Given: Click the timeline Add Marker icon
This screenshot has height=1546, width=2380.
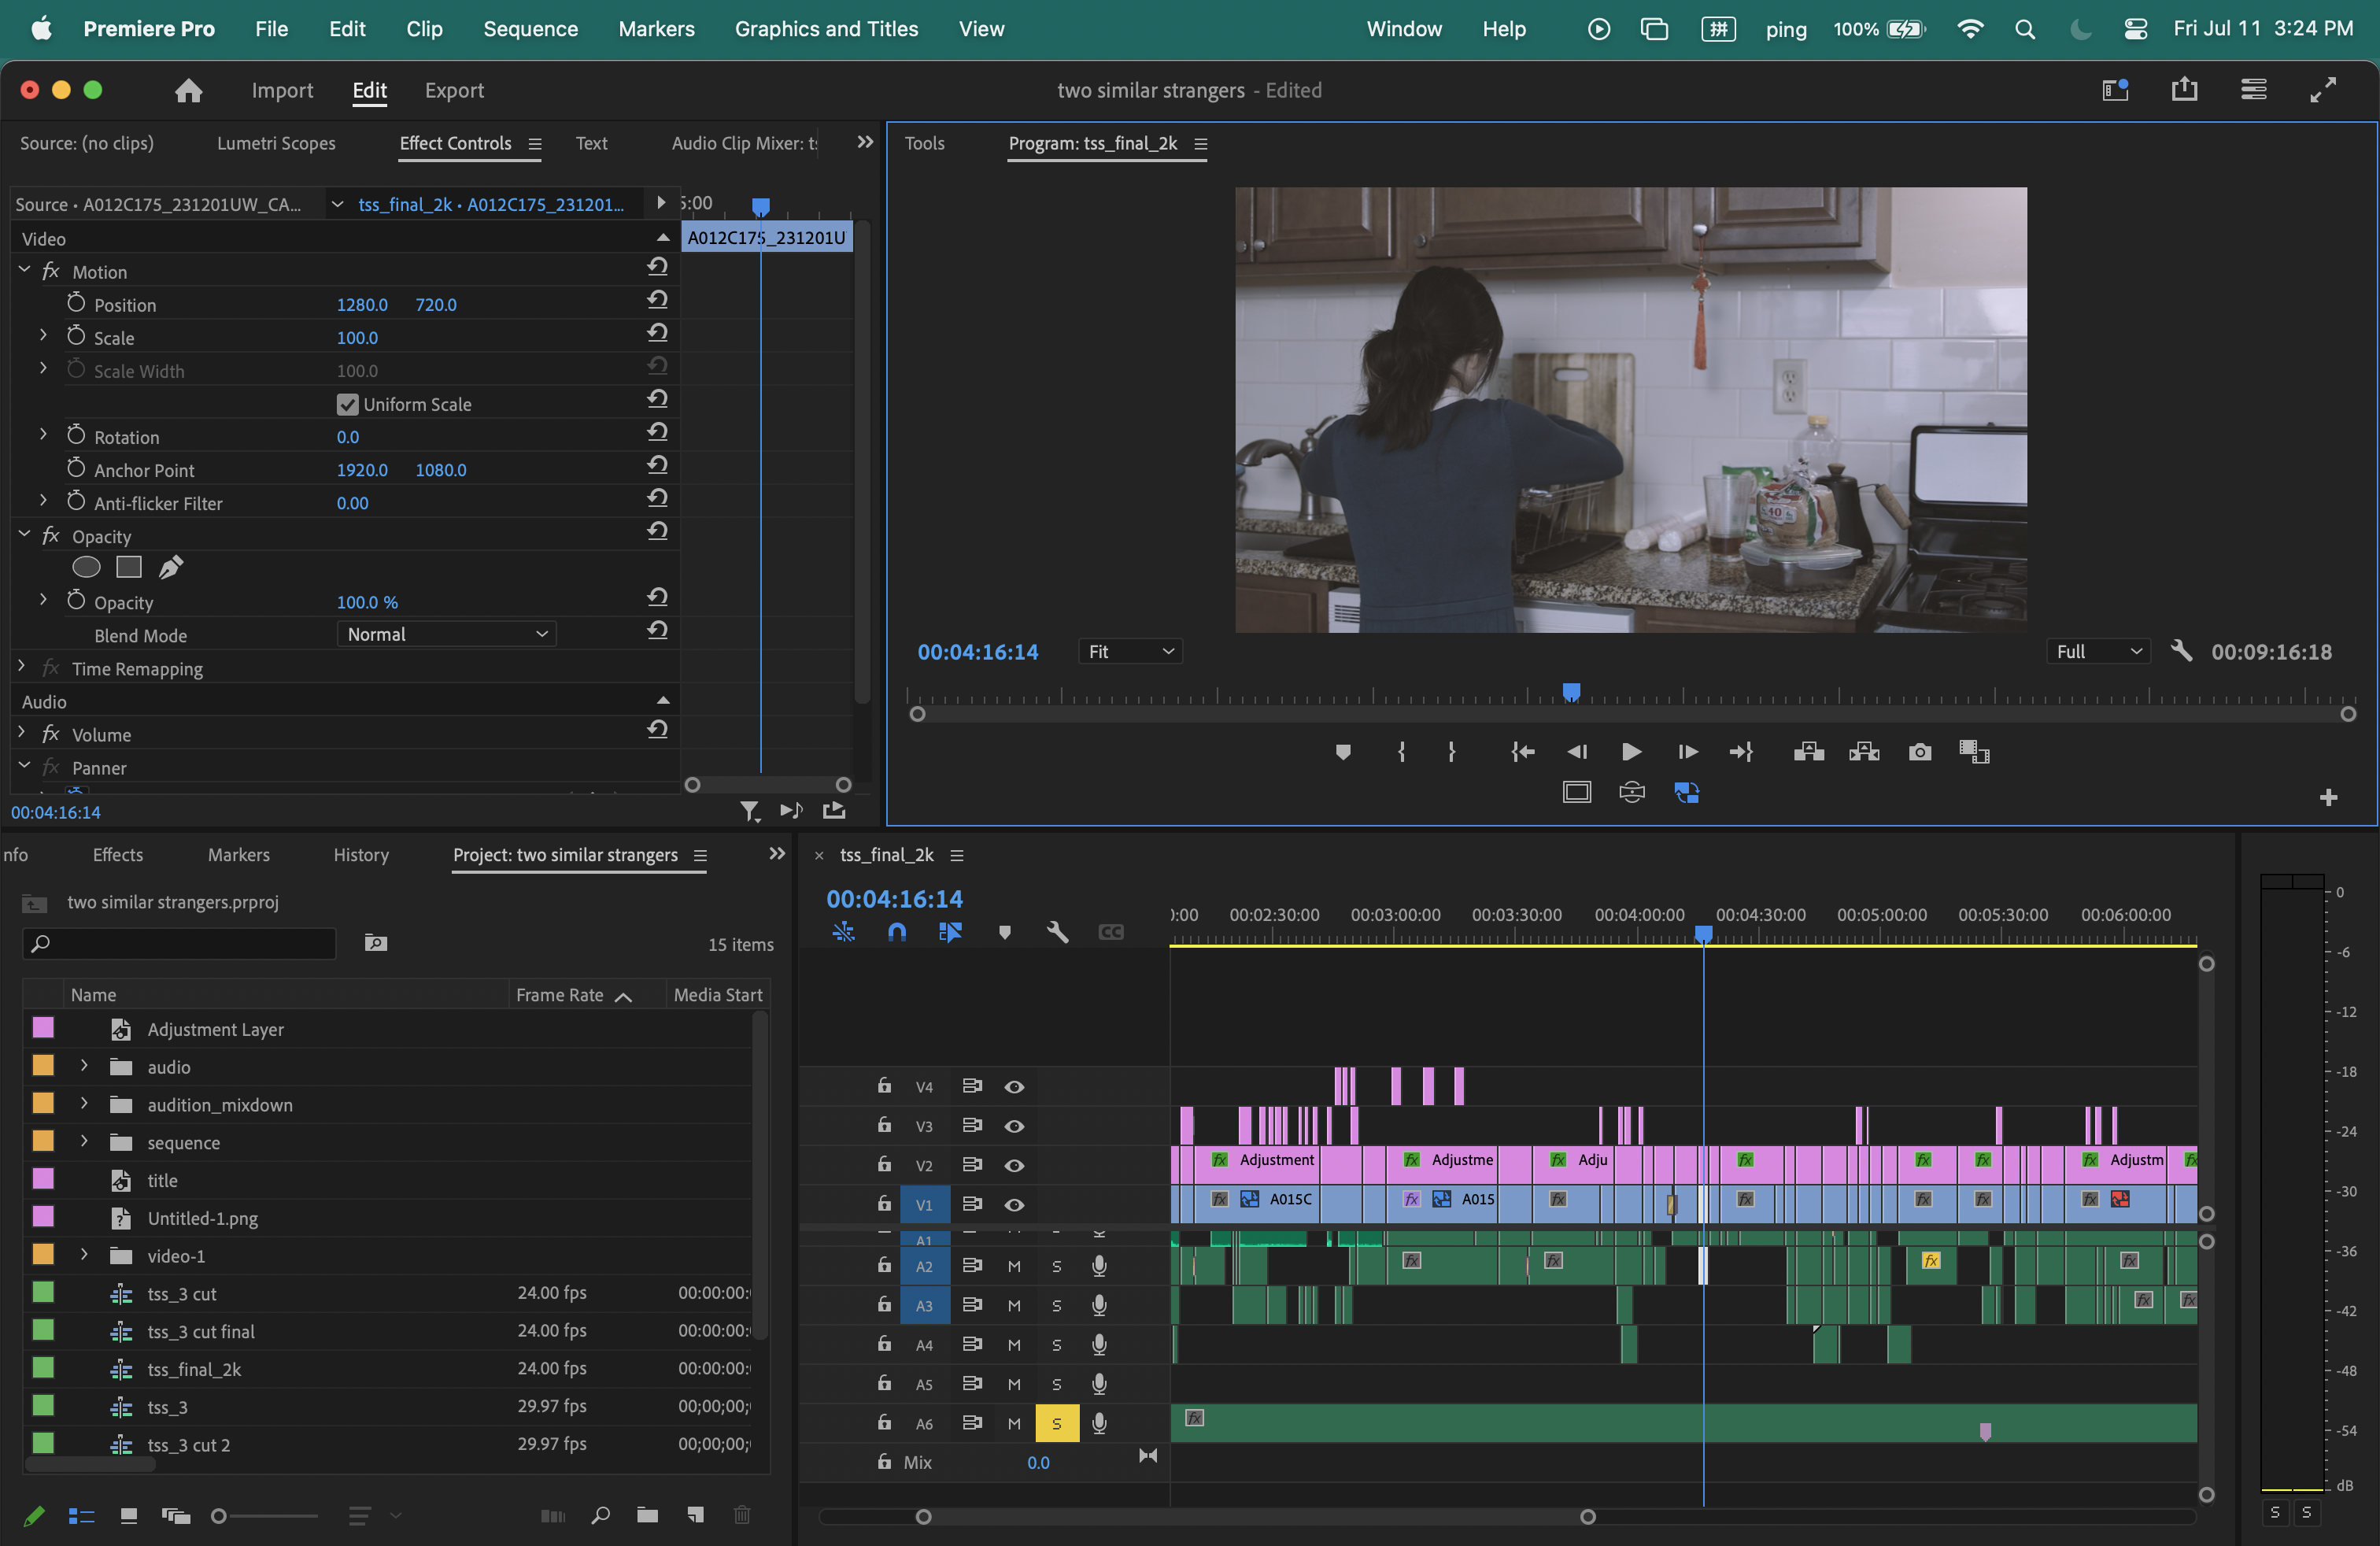Looking at the screenshot, I should click(x=1005, y=932).
